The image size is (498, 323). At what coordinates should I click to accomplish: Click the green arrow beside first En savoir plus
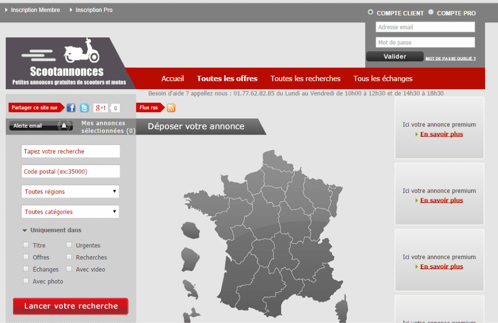(x=417, y=134)
